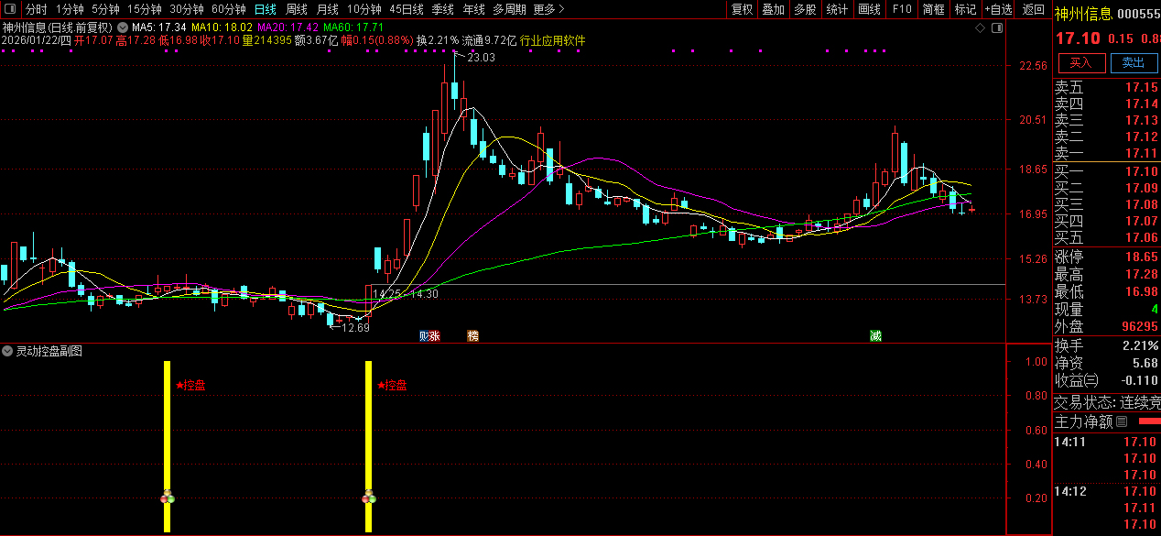Click the green 减 marker below the chart
The height and width of the screenshot is (536, 1161).
tap(876, 336)
